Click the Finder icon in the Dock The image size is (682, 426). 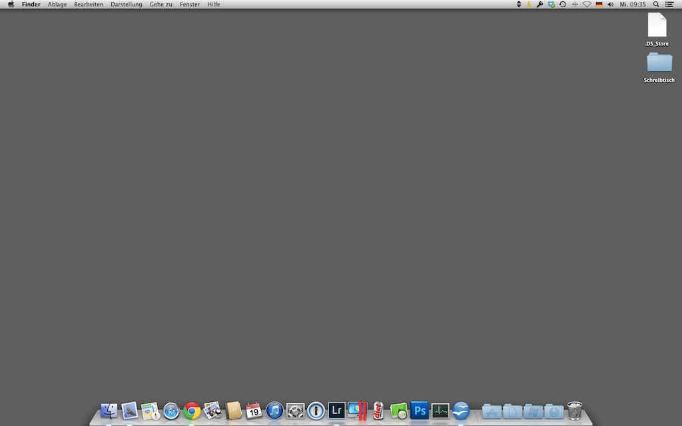coord(109,411)
